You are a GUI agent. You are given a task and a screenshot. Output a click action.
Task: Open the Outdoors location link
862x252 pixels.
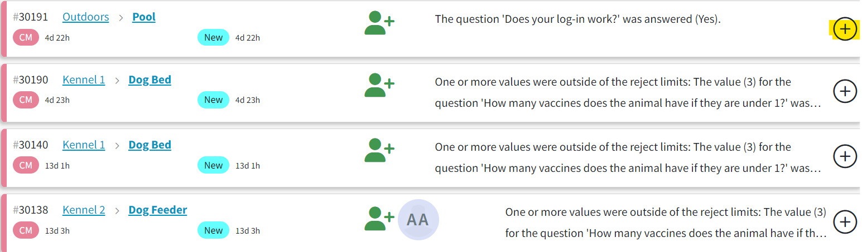85,17
